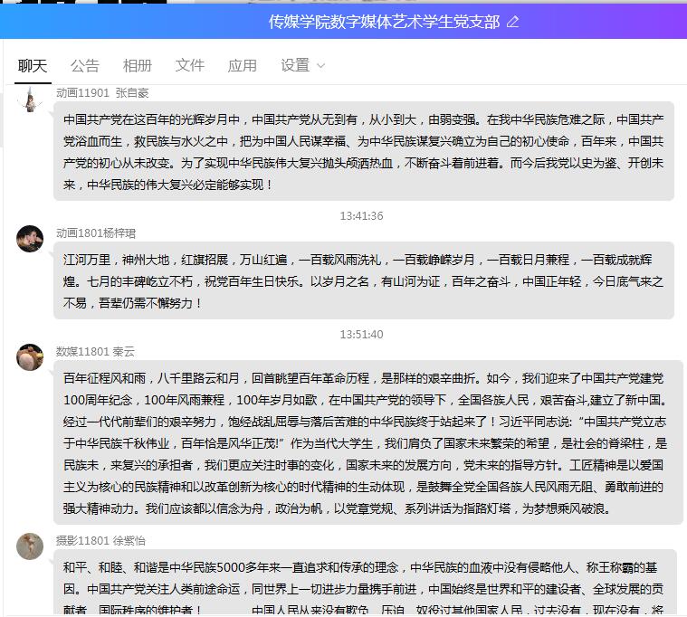Click sender name 摄影11801 徐繁怡
The height and width of the screenshot is (617, 687).
100,541
